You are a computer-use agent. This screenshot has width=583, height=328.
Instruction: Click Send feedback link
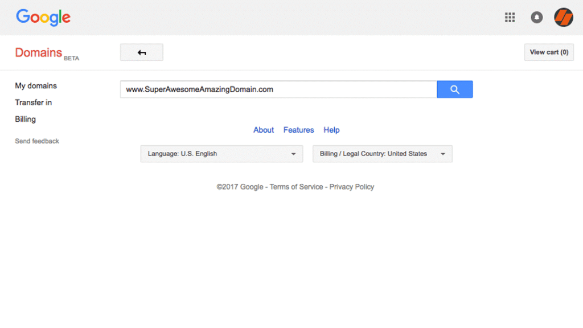[37, 141]
